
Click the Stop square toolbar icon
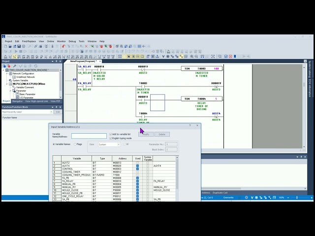coord(21,52)
